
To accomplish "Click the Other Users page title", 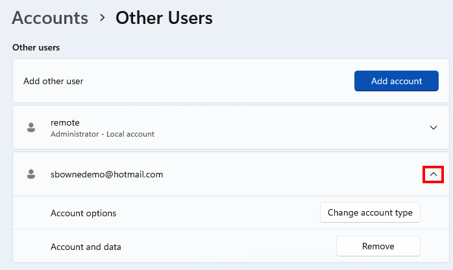I will pos(164,18).
